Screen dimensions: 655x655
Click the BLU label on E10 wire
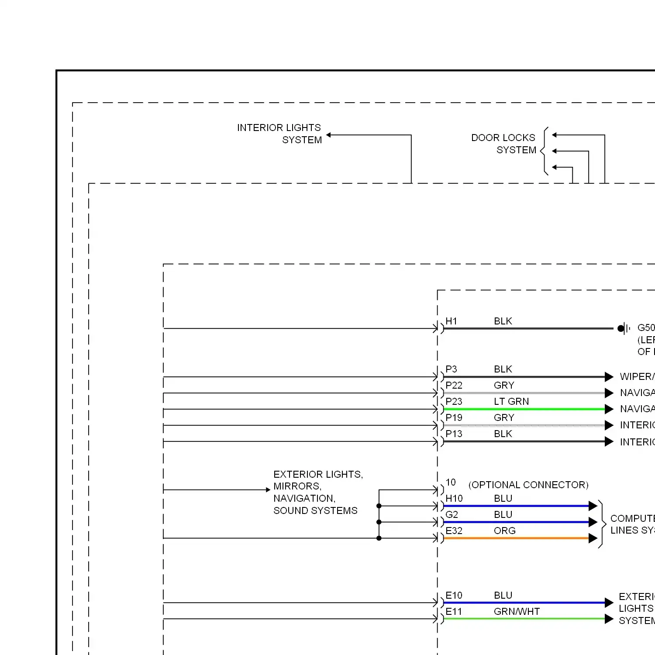pyautogui.click(x=503, y=596)
